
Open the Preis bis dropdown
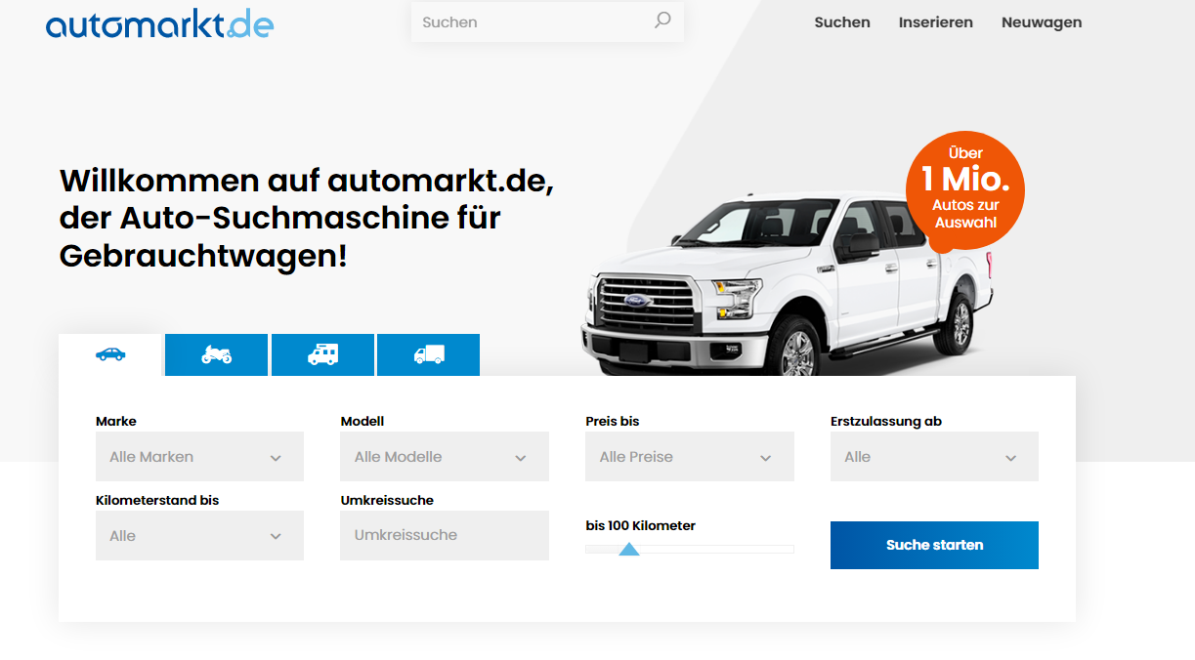pyautogui.click(x=689, y=457)
